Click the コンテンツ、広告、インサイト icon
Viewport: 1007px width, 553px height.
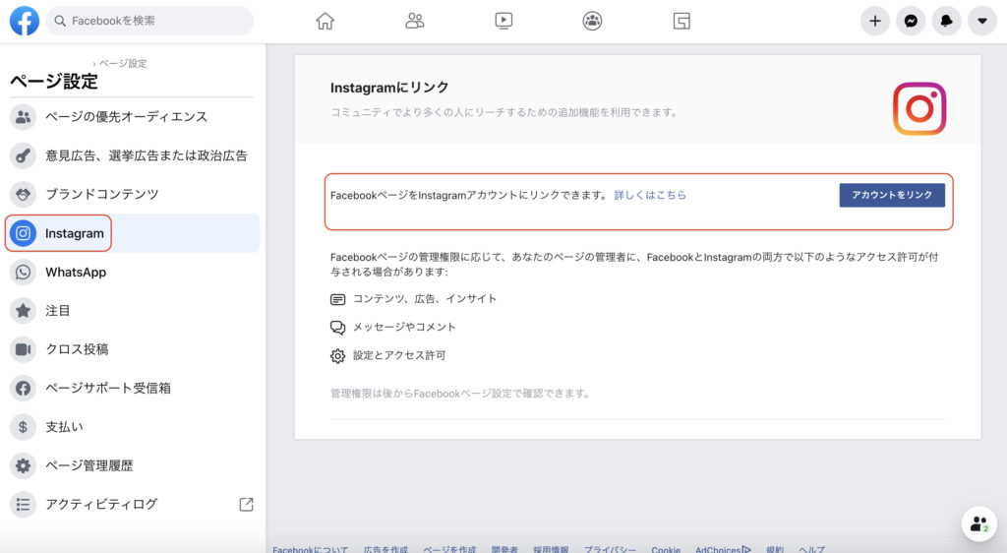tap(338, 299)
